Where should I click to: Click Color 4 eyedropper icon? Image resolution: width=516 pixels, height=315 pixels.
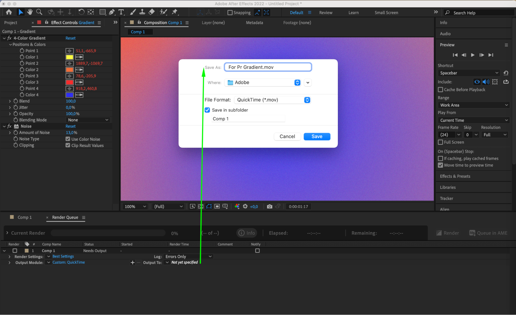[x=79, y=95]
